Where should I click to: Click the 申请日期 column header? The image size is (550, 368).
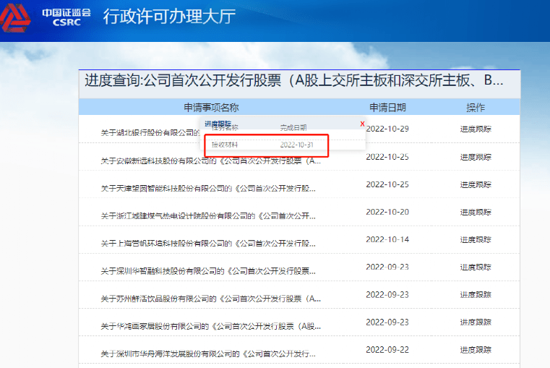pos(387,107)
